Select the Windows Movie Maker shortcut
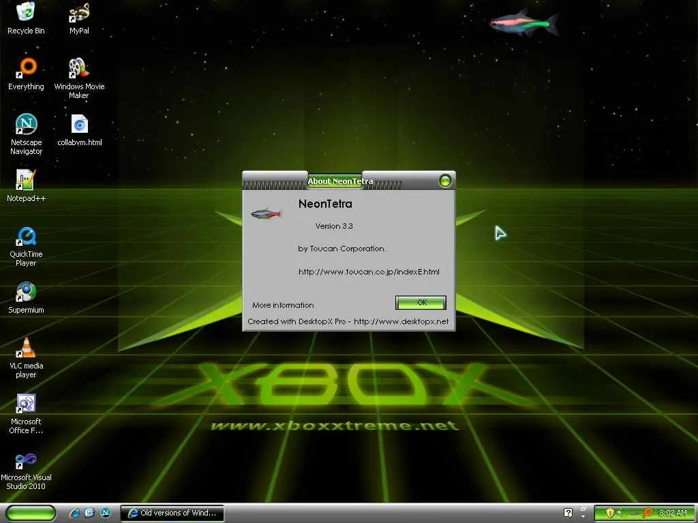698x523 pixels. [79, 79]
